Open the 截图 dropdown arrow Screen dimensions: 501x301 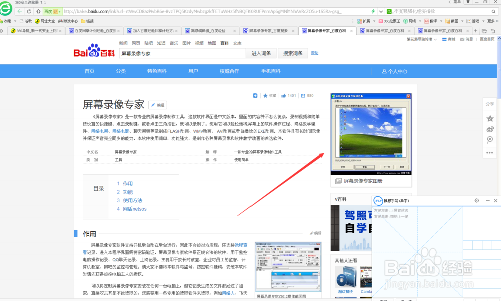tap(462, 21)
